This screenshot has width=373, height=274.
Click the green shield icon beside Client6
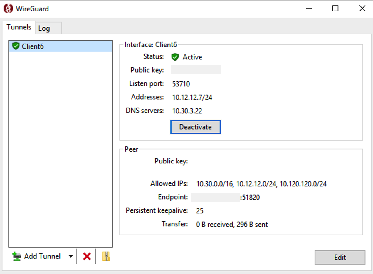(x=16, y=46)
